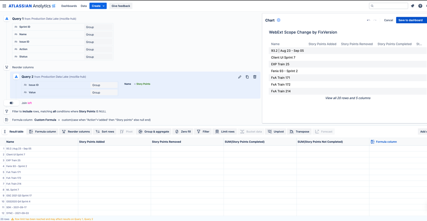Viewport: 427px width, 221px height.
Task: Open the Create dropdown button
Action: click(x=98, y=6)
